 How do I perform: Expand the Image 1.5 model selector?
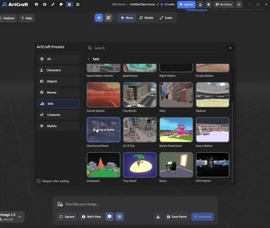click(x=11, y=217)
